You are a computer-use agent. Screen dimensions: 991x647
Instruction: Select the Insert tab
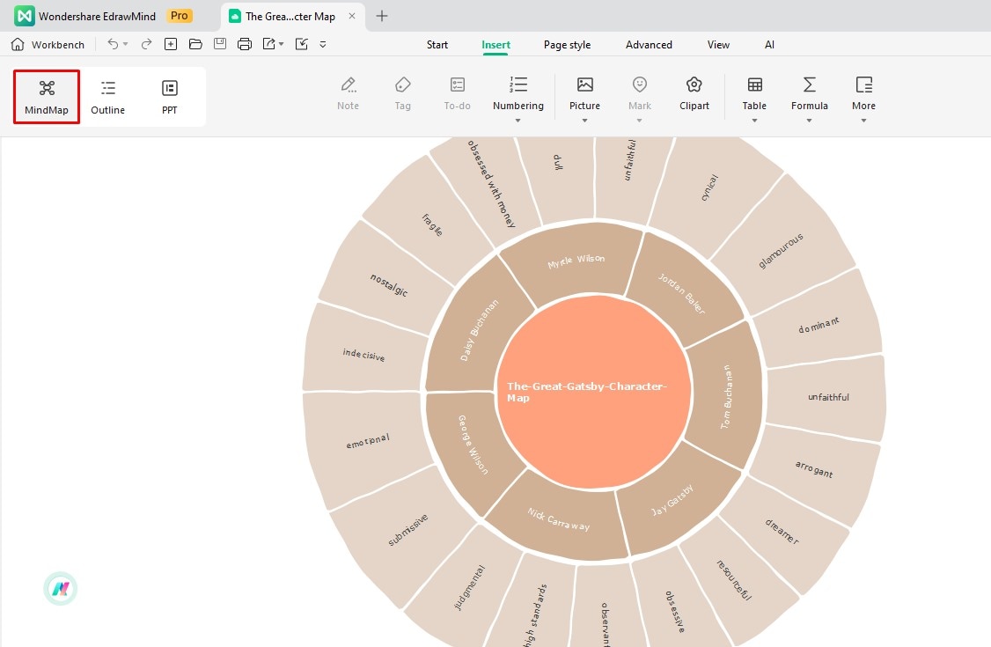pyautogui.click(x=496, y=45)
